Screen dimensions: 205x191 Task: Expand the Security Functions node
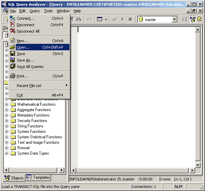pos(6,121)
